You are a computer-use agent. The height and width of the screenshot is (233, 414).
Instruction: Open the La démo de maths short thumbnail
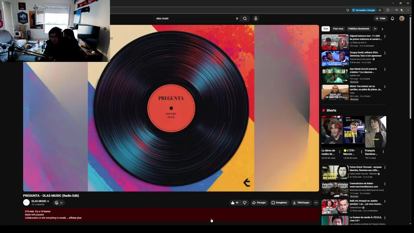click(x=332, y=131)
